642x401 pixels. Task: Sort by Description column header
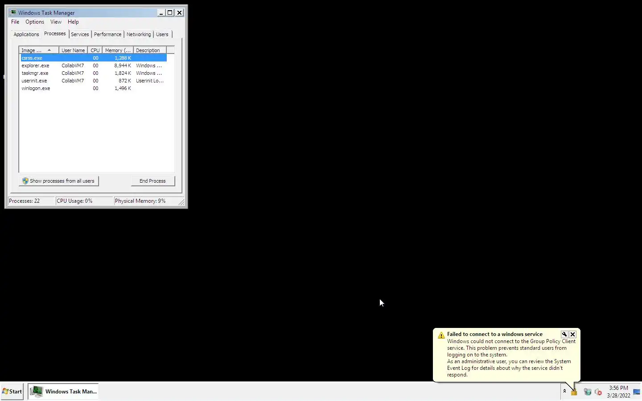150,50
